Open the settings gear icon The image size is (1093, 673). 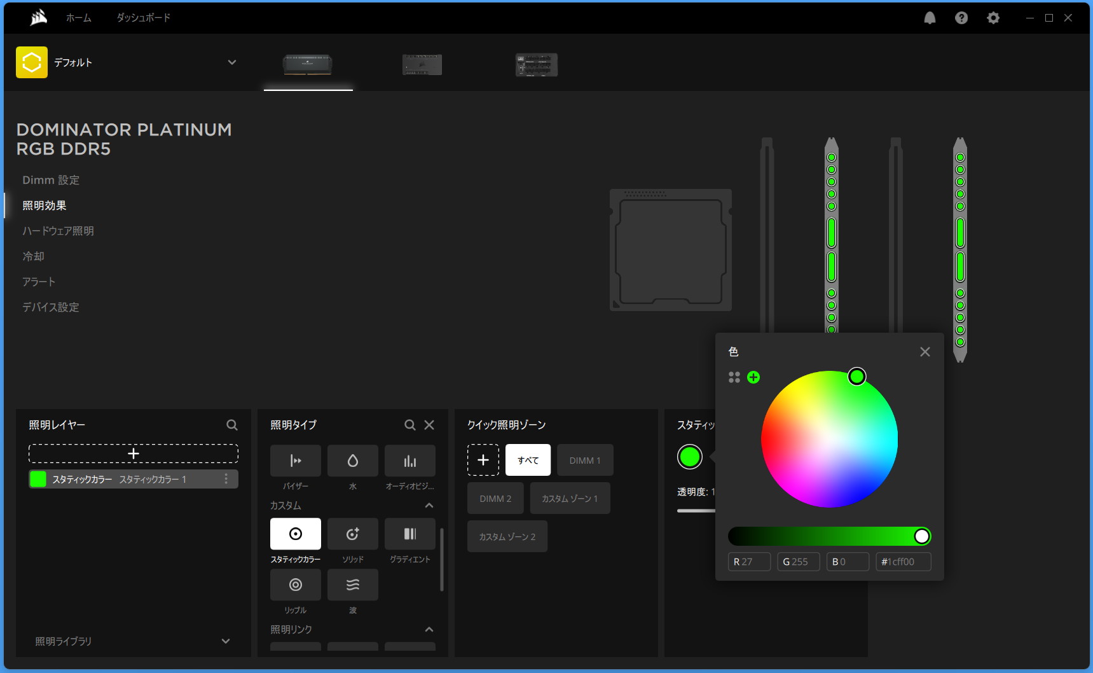click(x=993, y=18)
